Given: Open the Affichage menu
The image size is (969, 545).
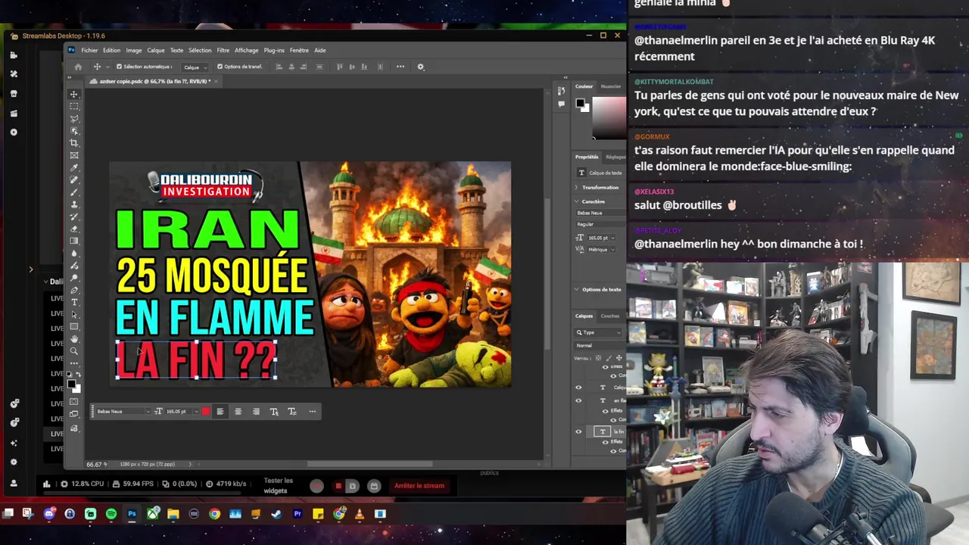Looking at the screenshot, I should point(246,50).
